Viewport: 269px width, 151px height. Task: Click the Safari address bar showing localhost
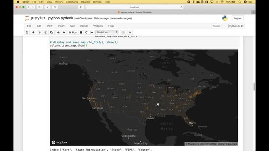[x=134, y=7]
